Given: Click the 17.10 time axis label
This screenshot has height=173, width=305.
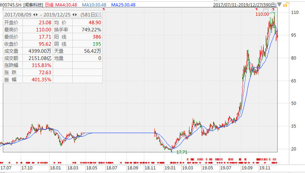Looking at the screenshot, I should point(27,168).
